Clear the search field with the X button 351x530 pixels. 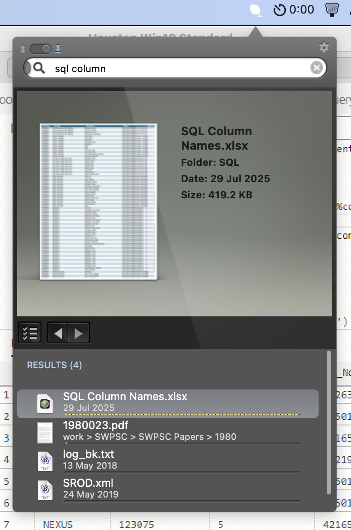click(x=317, y=68)
